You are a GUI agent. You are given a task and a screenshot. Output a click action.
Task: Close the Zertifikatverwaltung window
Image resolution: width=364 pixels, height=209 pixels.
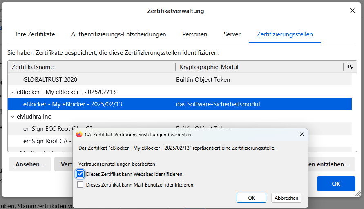point(353,11)
